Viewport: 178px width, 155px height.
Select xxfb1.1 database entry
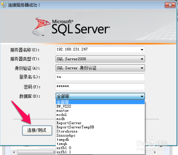point(100,152)
